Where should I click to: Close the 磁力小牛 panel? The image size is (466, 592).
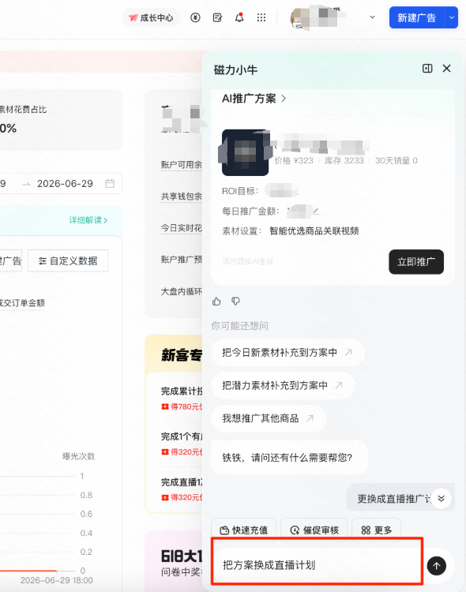[x=447, y=69]
